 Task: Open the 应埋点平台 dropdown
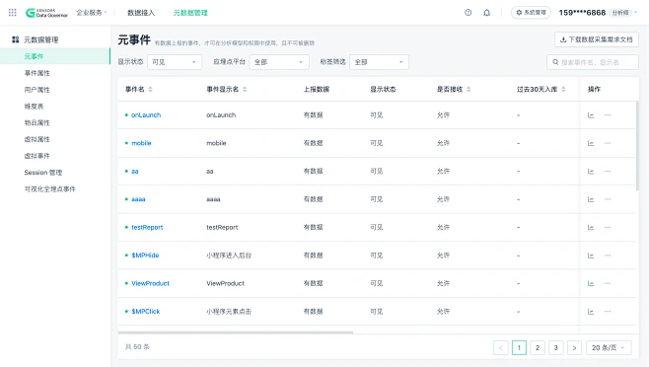pos(279,62)
